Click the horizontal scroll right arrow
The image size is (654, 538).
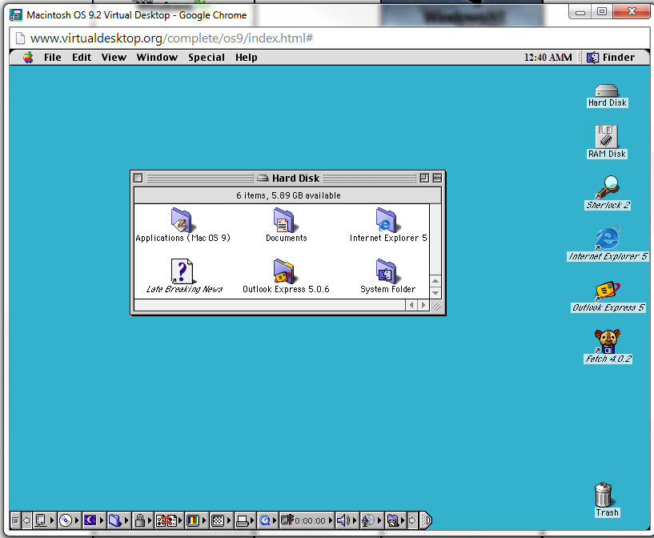coord(423,305)
